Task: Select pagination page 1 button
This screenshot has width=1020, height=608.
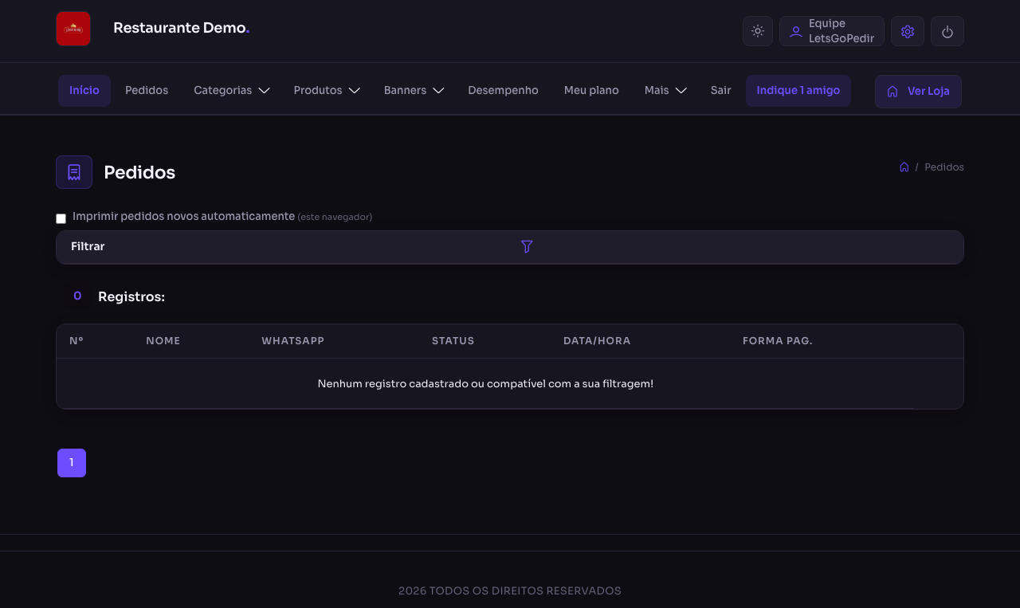Action: click(72, 463)
